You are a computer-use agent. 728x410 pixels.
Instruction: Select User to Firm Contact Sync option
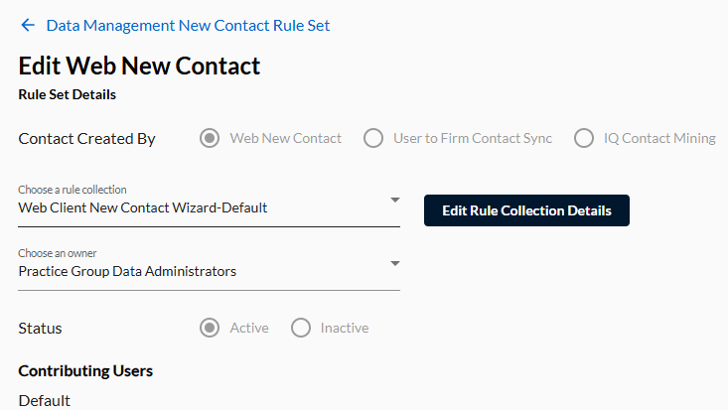click(x=373, y=138)
